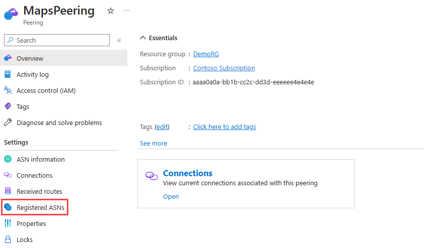Open the DemoRG resource group link
The image size is (424, 248).
(206, 54)
